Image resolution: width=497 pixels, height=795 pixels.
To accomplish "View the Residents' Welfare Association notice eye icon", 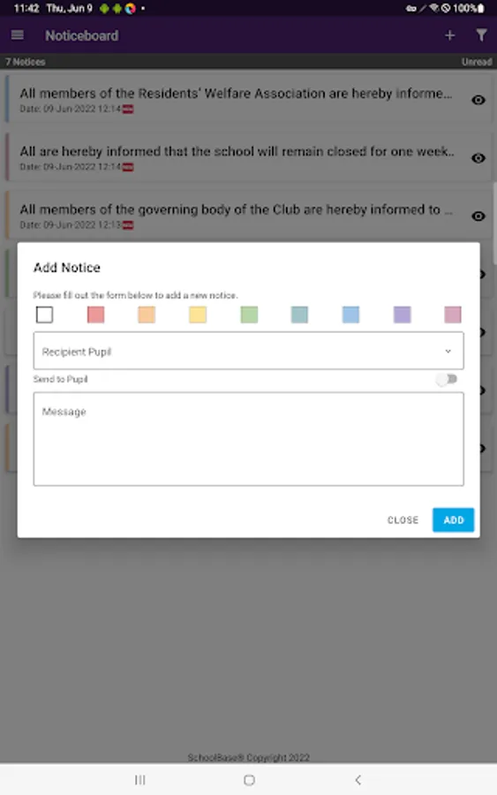I will (478, 100).
